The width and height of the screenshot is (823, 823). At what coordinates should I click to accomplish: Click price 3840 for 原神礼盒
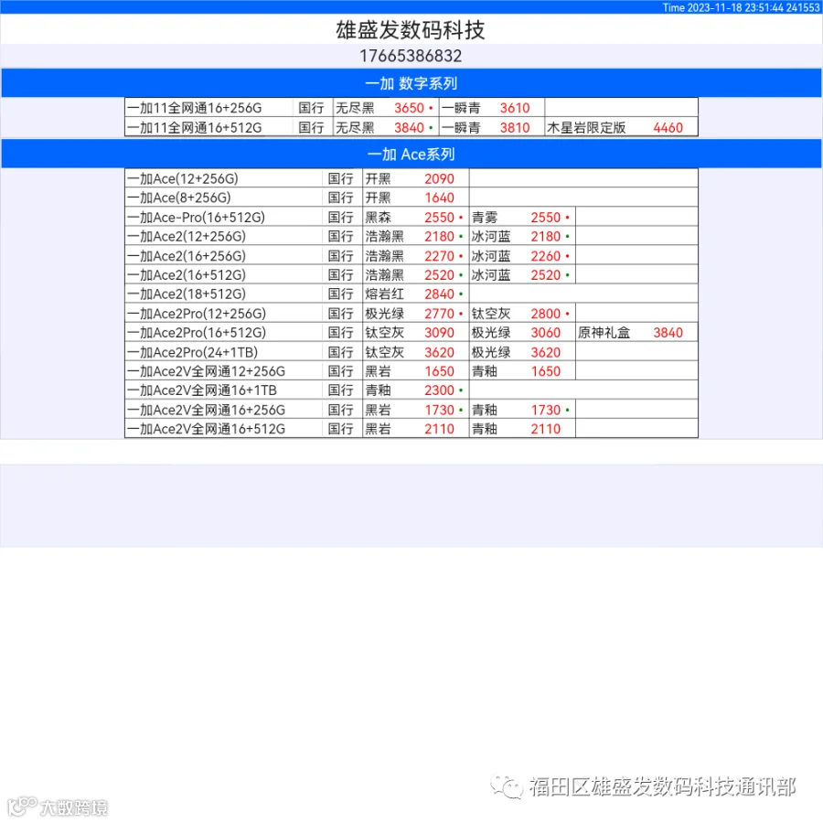coord(668,333)
